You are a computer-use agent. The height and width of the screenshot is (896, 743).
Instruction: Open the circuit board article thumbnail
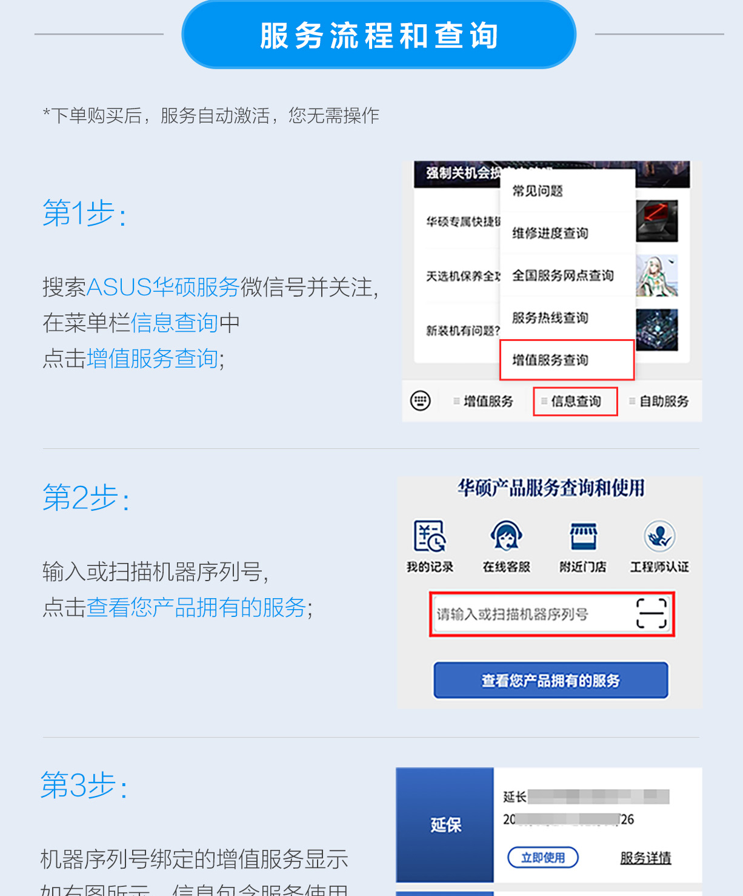pos(657,330)
